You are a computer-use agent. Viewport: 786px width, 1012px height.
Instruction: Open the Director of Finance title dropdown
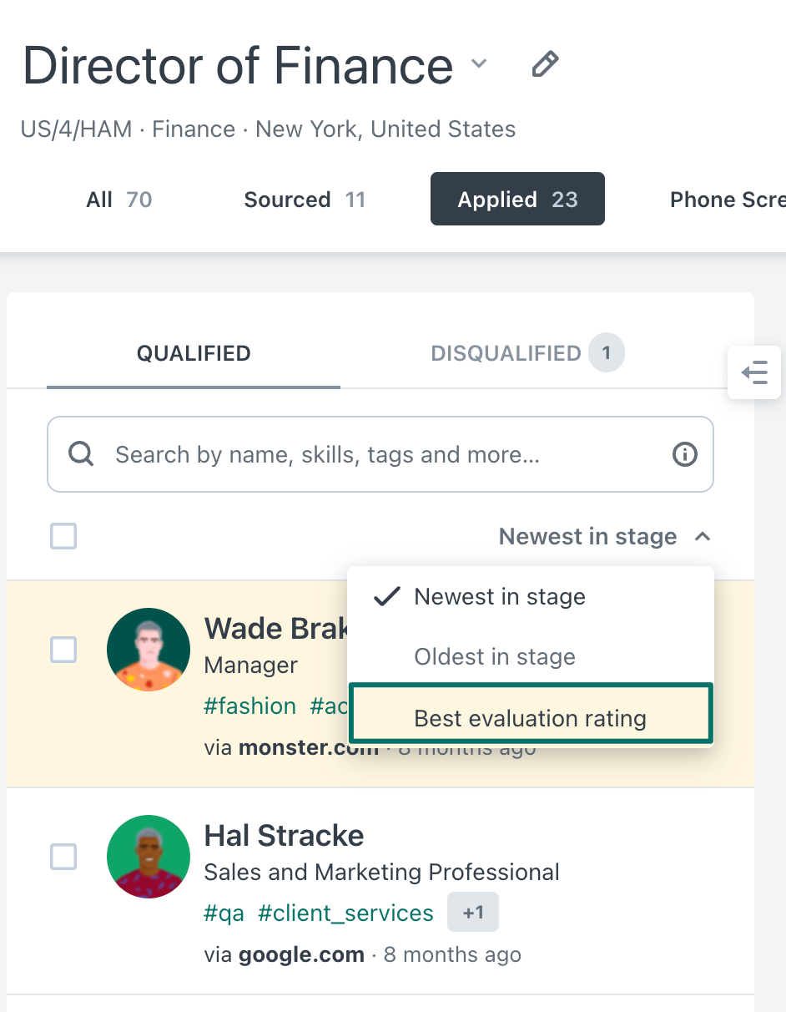pos(478,65)
